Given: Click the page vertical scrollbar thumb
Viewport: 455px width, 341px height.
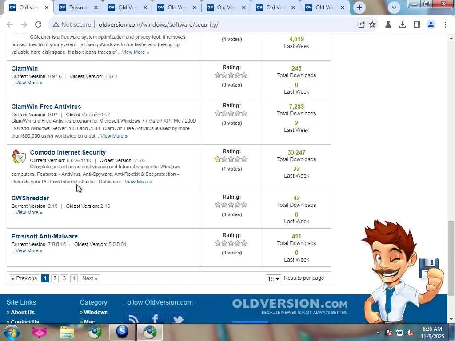Looking at the screenshot, I should 451,258.
